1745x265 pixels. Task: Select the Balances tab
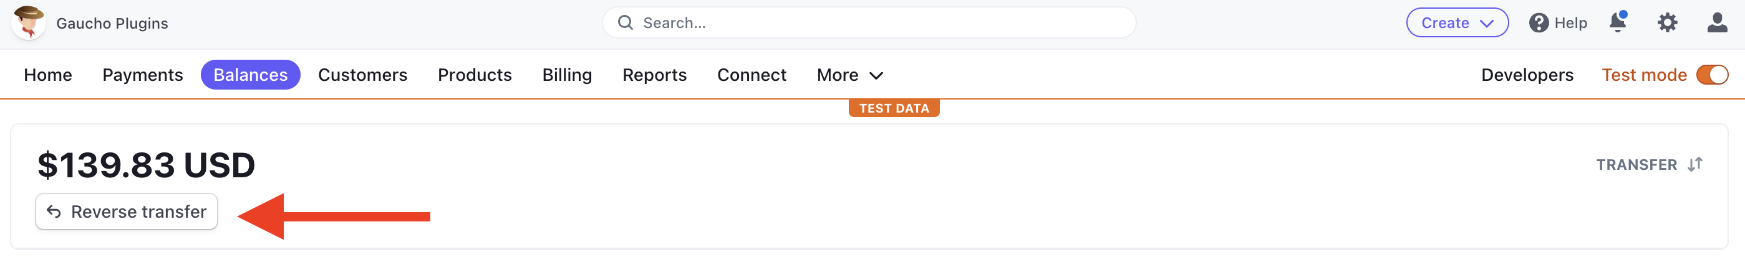click(x=250, y=75)
